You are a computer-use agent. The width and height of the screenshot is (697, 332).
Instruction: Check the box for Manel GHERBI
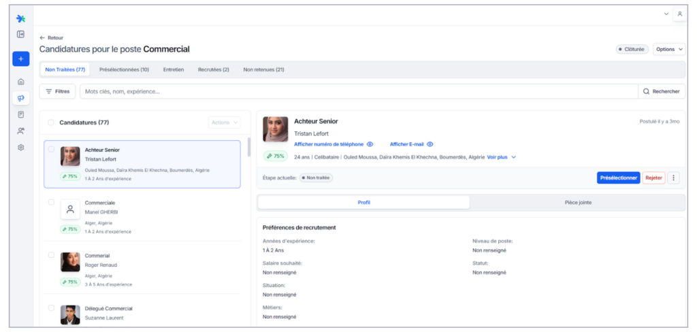pyautogui.click(x=51, y=202)
